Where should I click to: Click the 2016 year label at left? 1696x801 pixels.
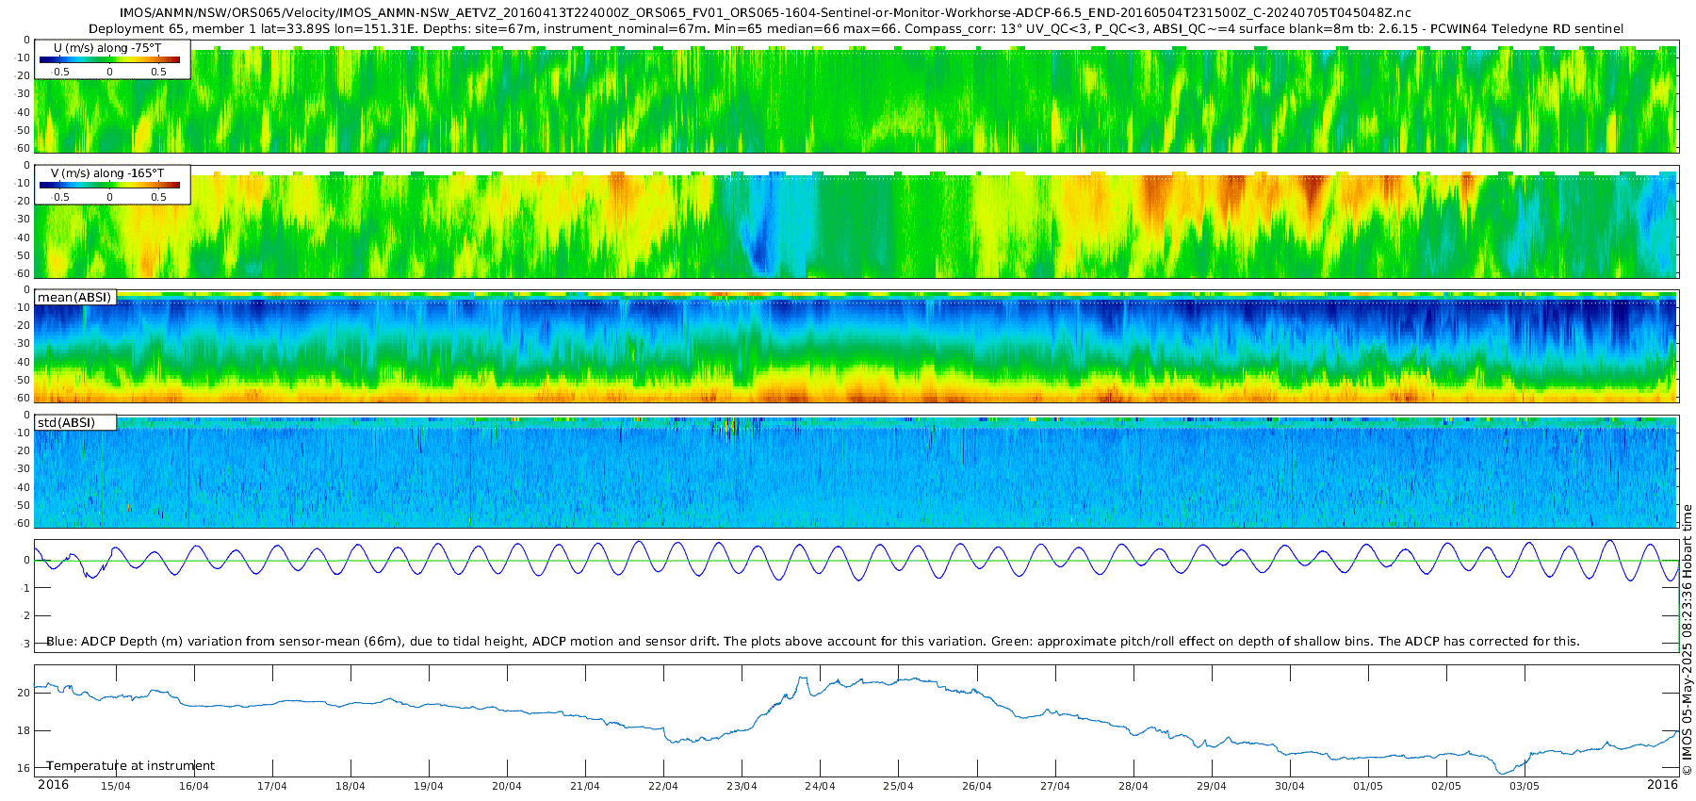(53, 785)
